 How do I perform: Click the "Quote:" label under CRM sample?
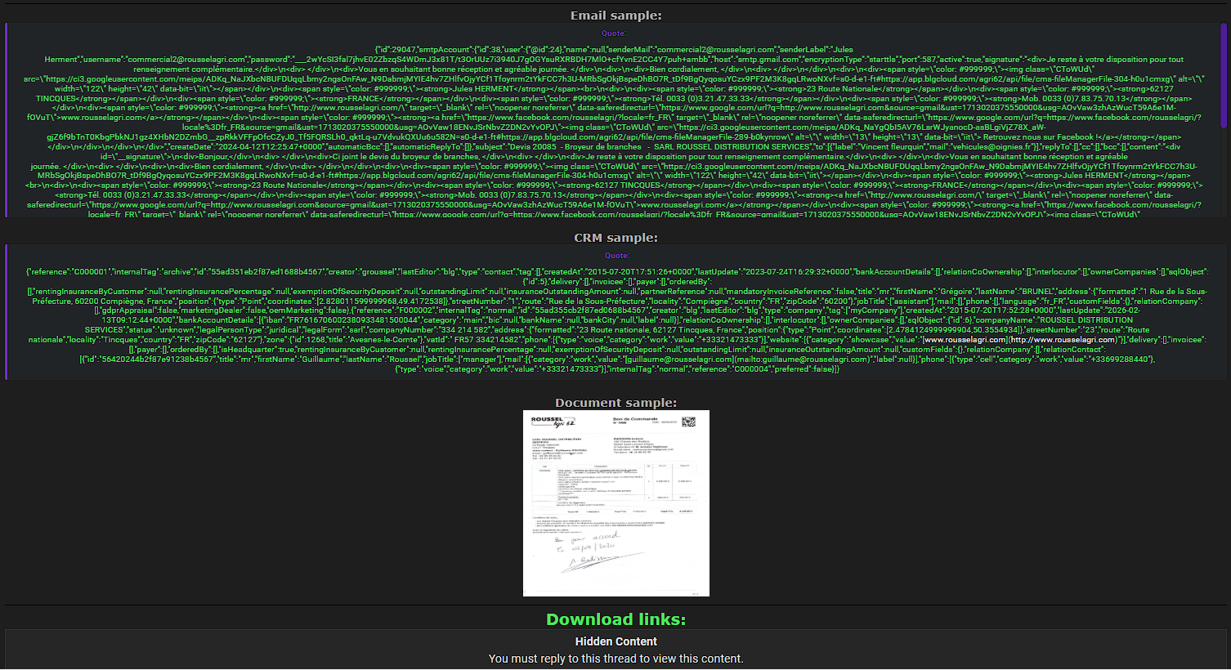[617, 256]
